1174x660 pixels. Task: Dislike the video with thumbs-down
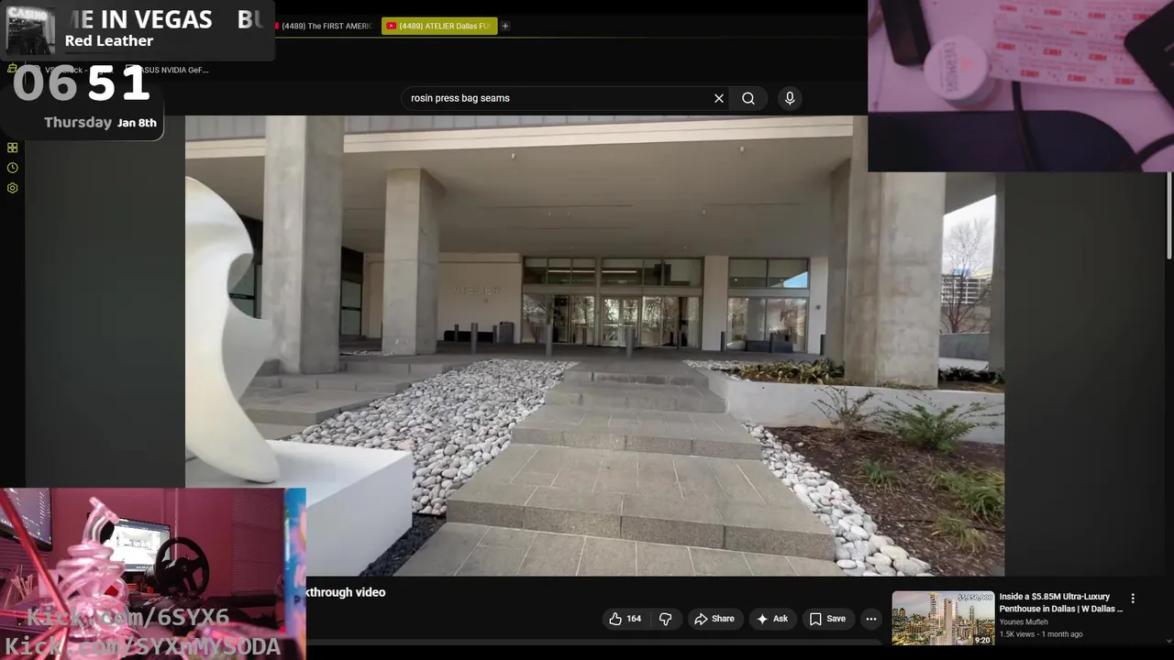[666, 619]
